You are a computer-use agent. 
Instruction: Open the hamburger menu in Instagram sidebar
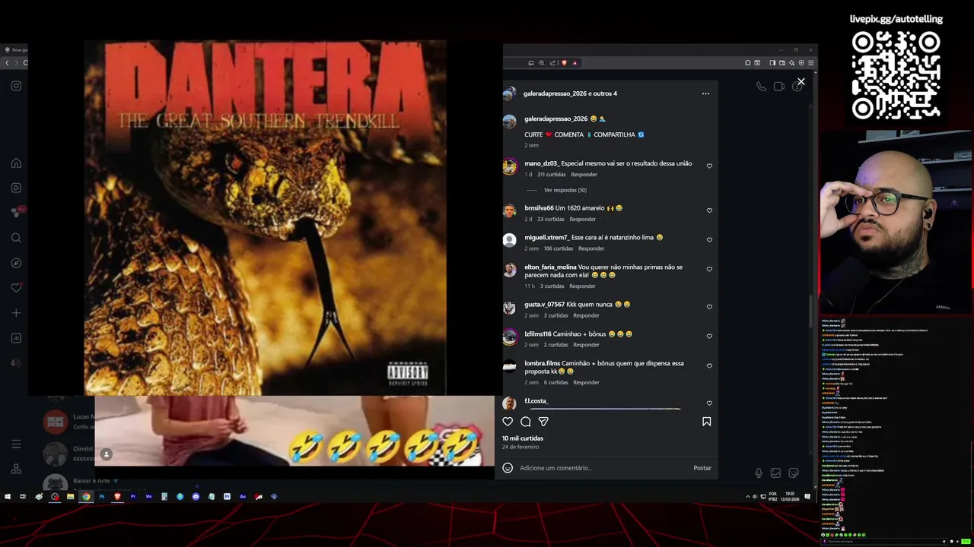coord(16,444)
